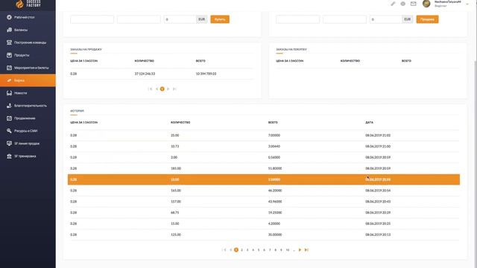Focus the second field of sell form
The width and height of the screenshot is (477, 268).
point(344,19)
